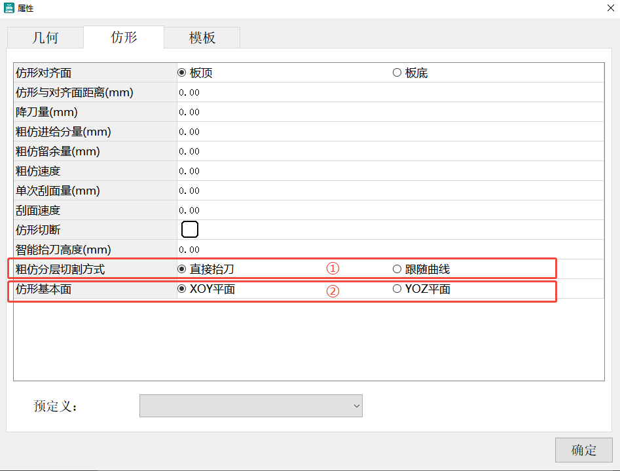Click the 粗仿速度 value field
The height and width of the screenshot is (471, 620).
[x=390, y=171]
